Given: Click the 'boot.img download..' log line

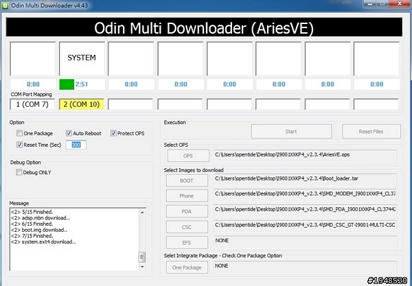Looking at the screenshot, I should [x=39, y=230].
